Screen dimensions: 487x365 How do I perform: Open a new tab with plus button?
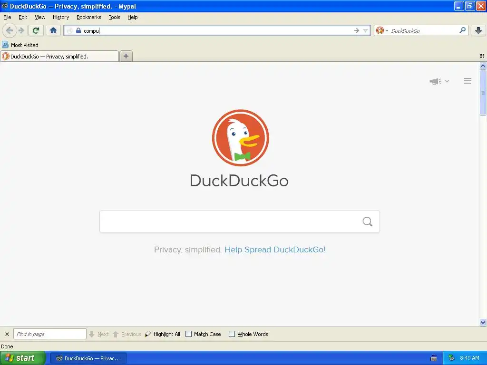point(126,56)
